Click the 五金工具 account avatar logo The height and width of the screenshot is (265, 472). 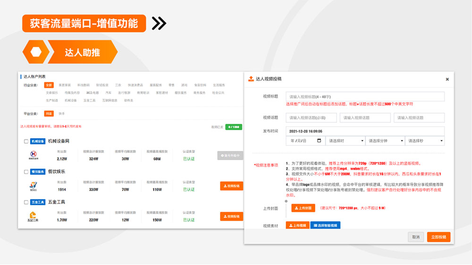[x=34, y=216]
